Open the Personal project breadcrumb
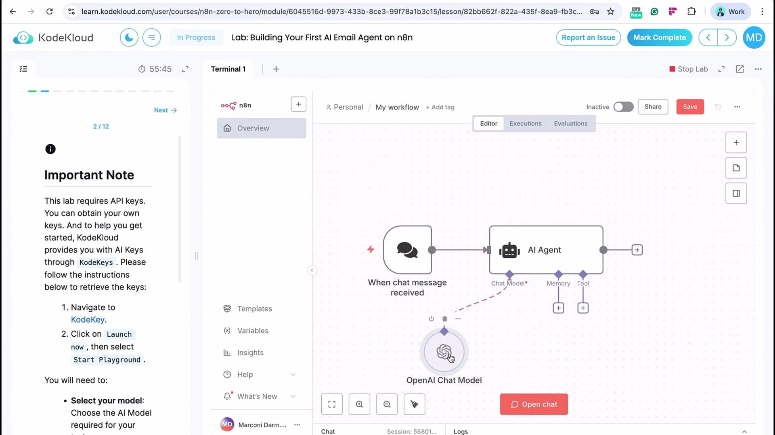This screenshot has width=775, height=435. pos(345,108)
